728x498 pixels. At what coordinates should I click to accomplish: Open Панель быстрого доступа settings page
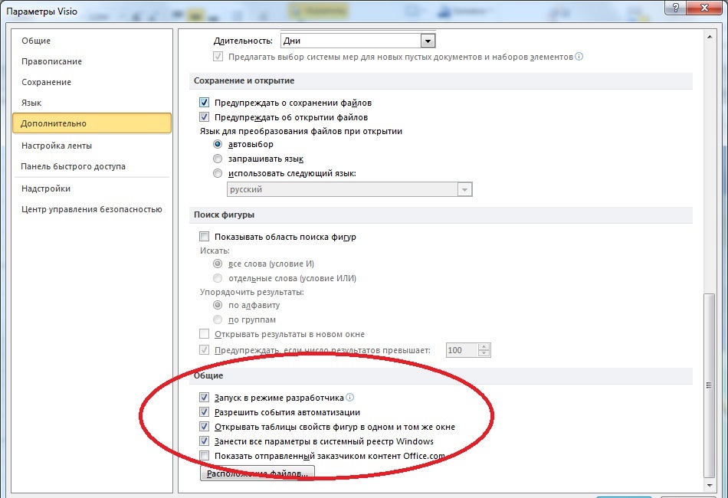(73, 166)
